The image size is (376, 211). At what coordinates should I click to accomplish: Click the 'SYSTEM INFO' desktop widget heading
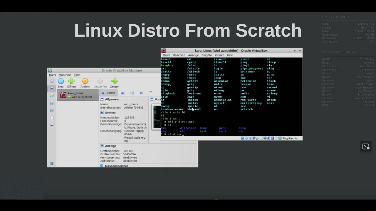point(337,17)
